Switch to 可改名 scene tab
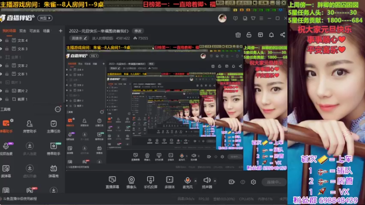The height and width of the screenshot is (205, 365). click(x=35, y=31)
